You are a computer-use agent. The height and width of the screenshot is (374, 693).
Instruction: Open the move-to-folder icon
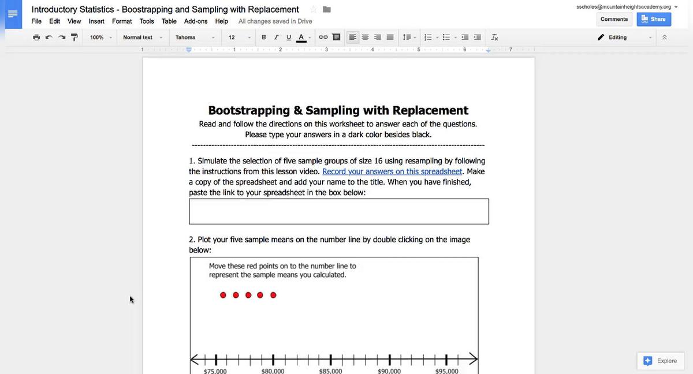(326, 9)
